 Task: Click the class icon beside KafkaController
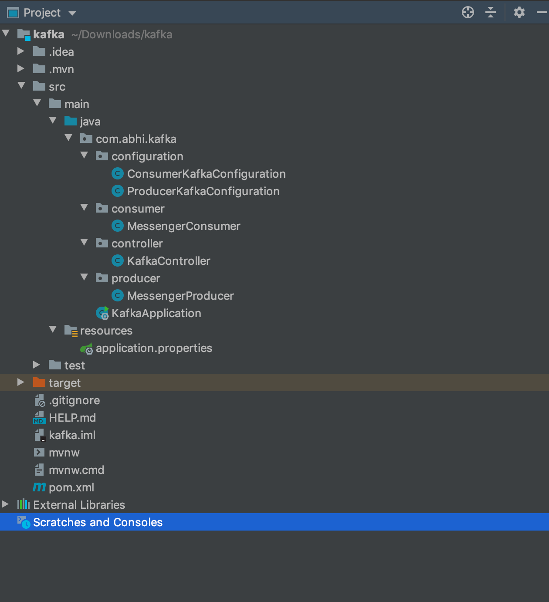[117, 260]
